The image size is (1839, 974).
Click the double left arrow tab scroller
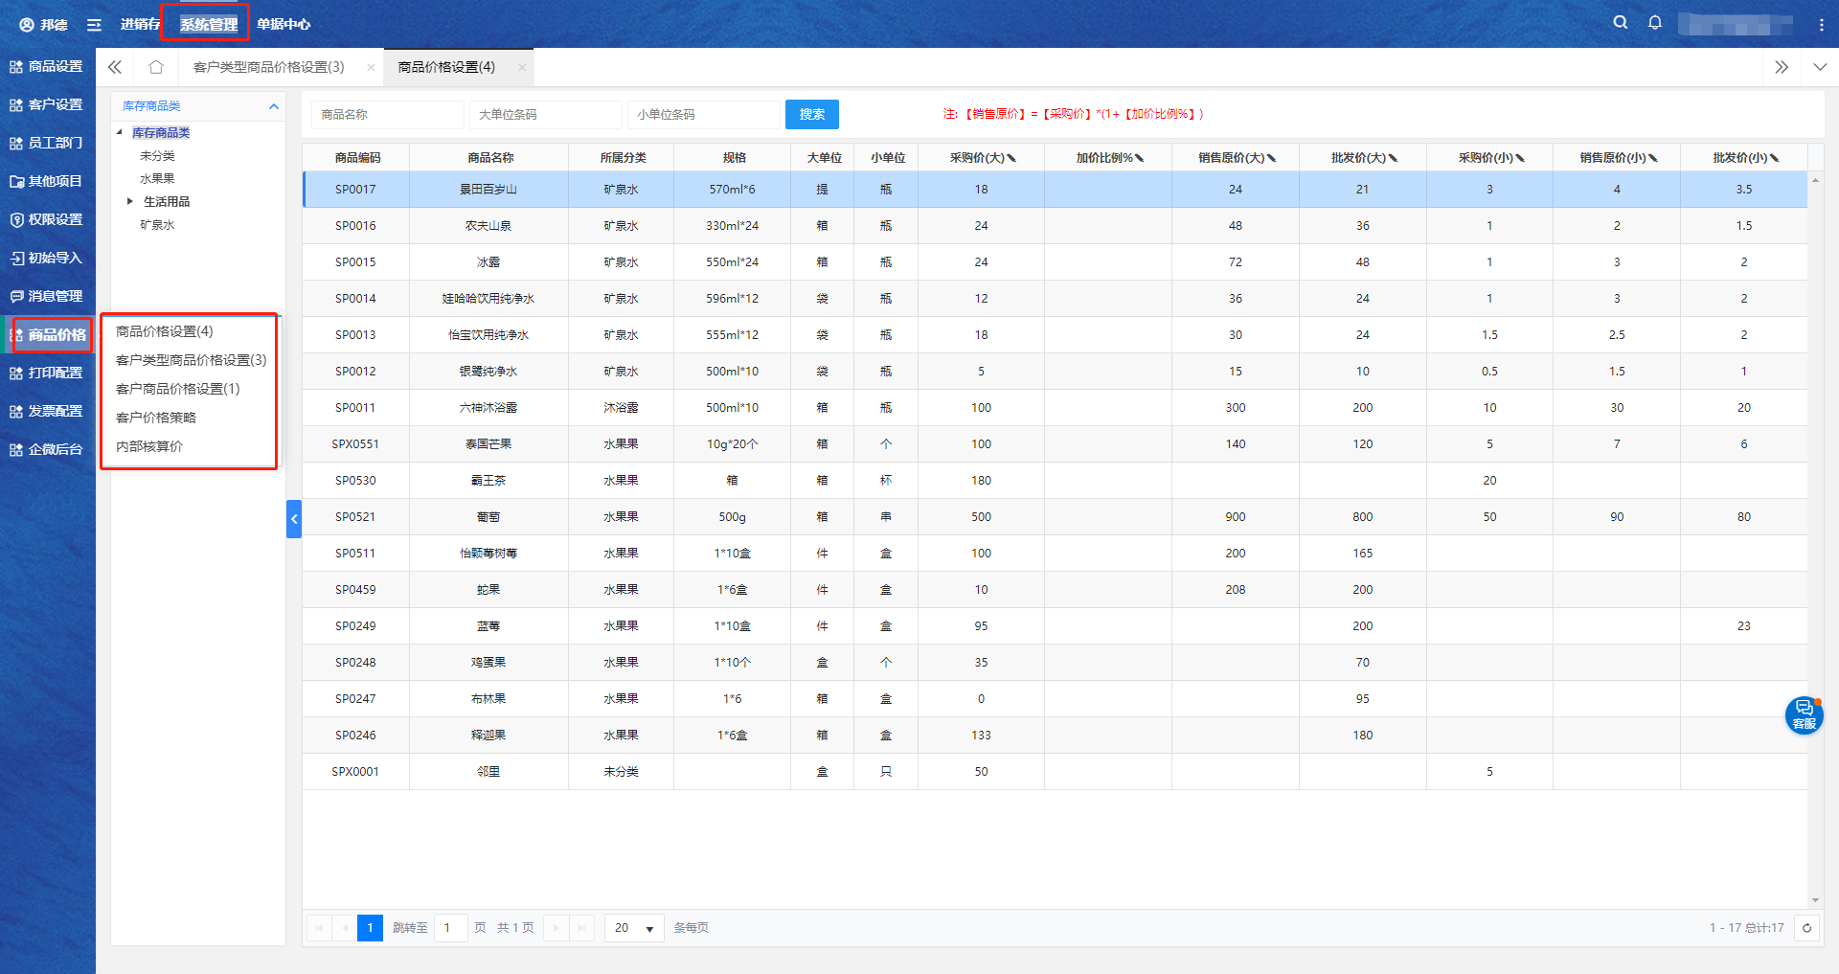coord(115,67)
